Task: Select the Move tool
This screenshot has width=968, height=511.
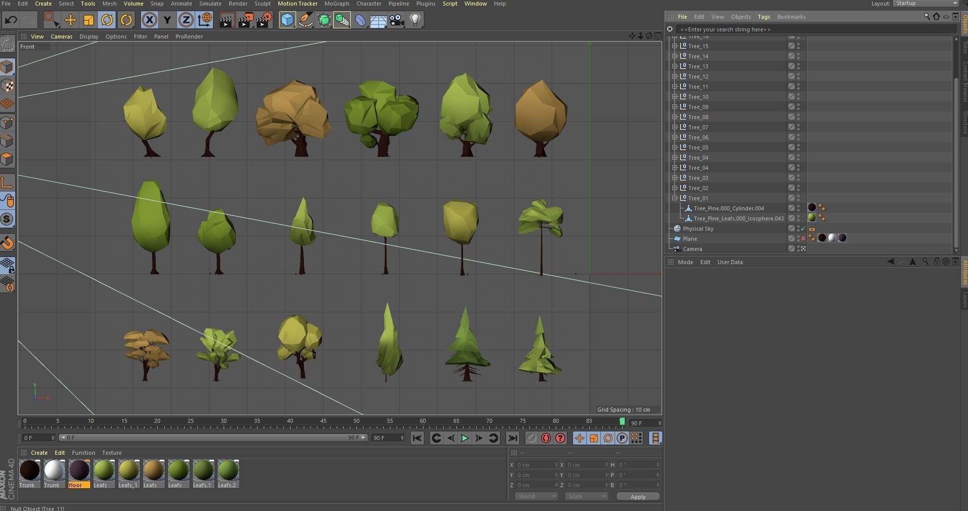Action: tap(70, 20)
